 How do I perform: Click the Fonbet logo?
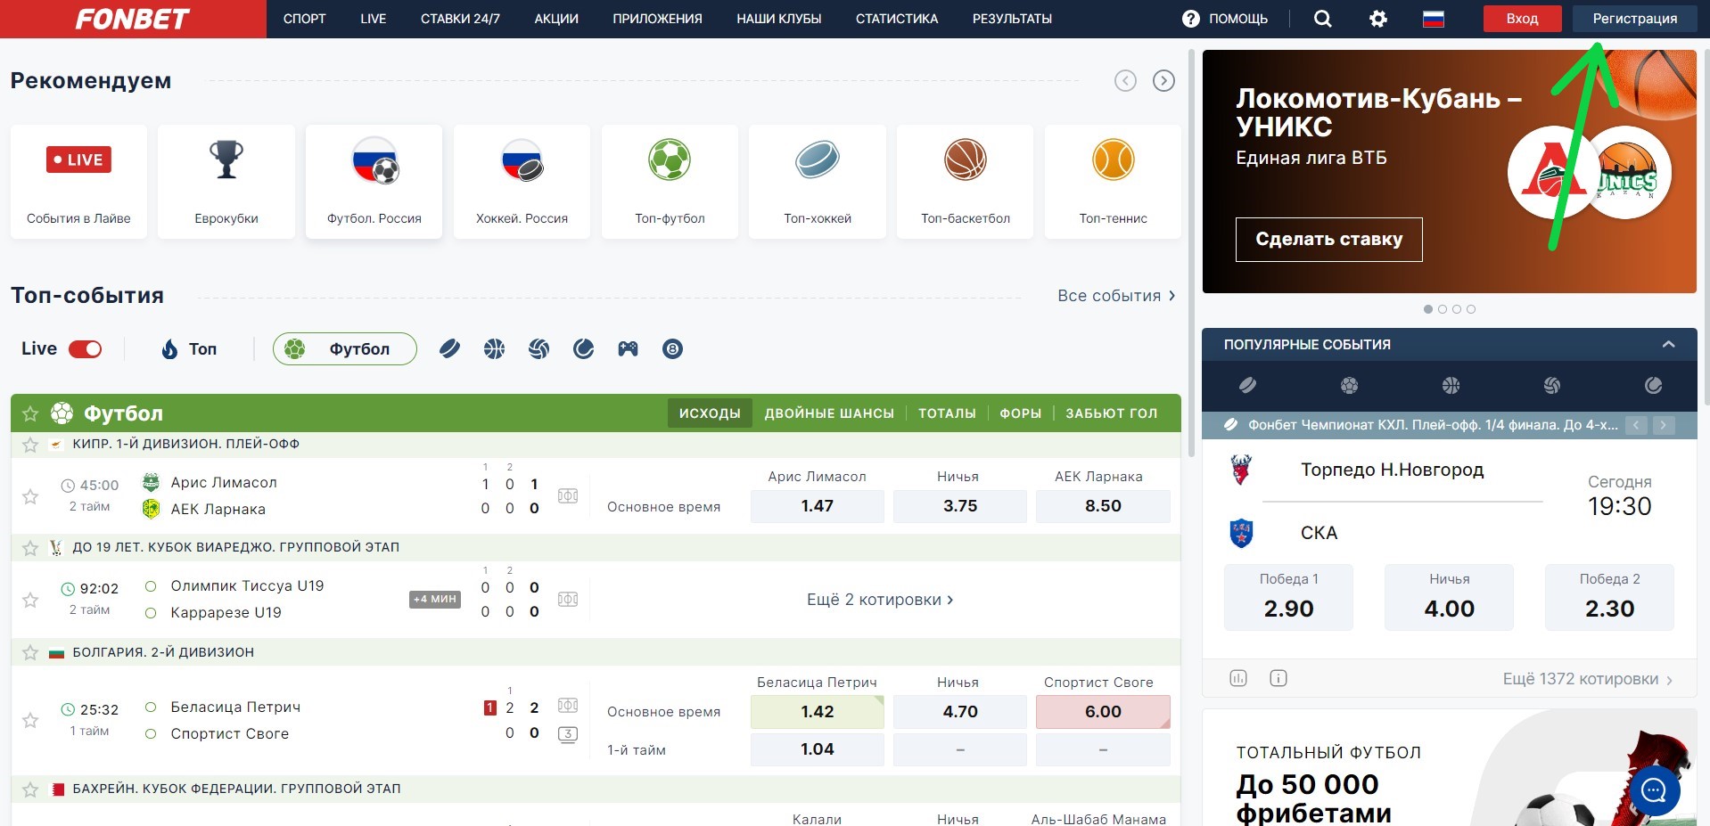point(133,19)
